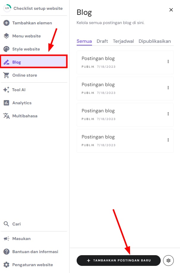Open Analytics chart icon

7,103
